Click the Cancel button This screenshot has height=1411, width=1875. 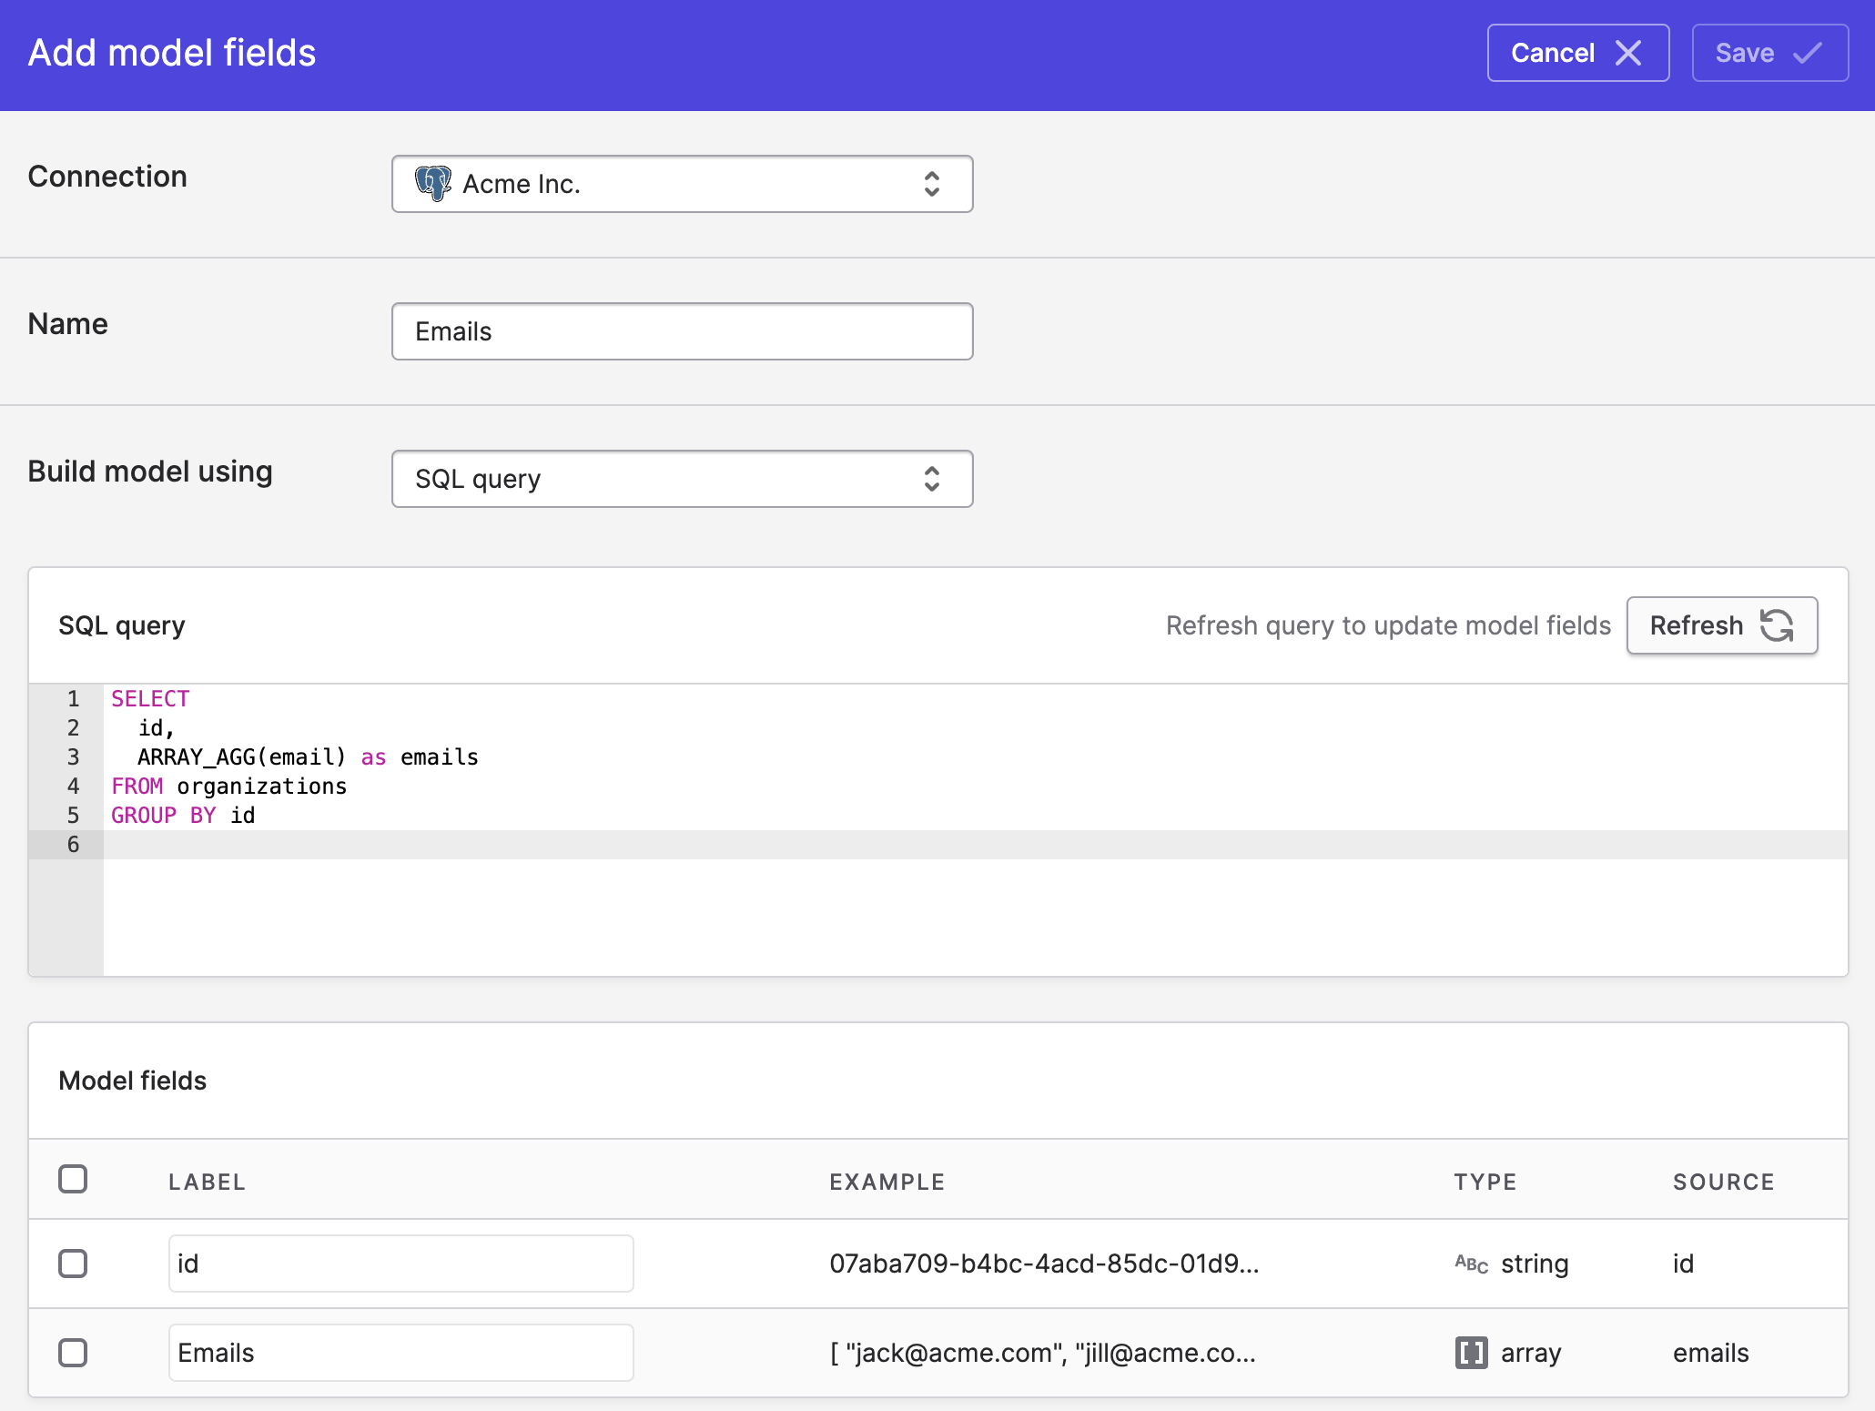pos(1576,53)
